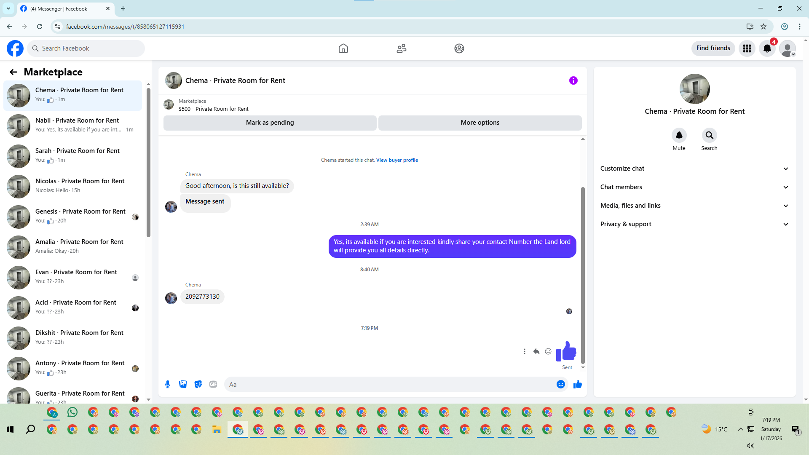Mute the Chema conversation

coord(679,136)
